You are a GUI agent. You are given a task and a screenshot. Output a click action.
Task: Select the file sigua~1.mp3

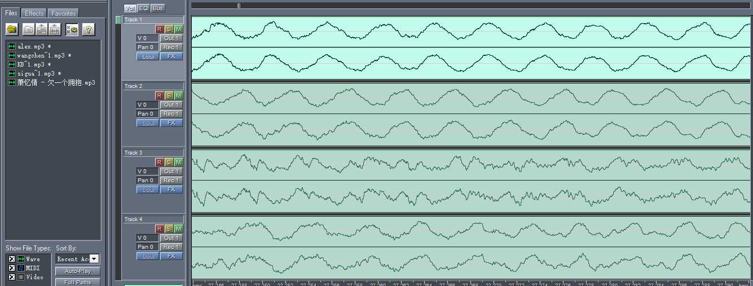[x=39, y=73]
